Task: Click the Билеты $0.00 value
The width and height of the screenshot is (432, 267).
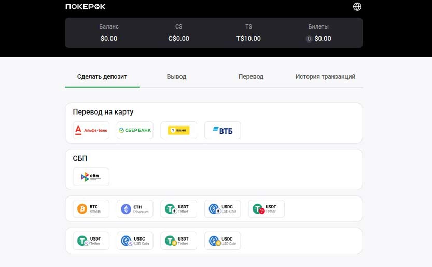Action: pyautogui.click(x=323, y=38)
